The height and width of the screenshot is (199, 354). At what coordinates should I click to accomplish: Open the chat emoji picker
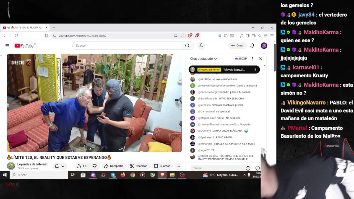(248, 168)
